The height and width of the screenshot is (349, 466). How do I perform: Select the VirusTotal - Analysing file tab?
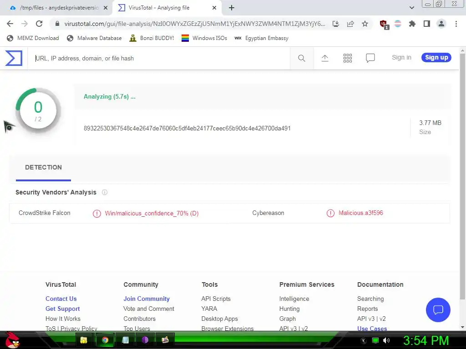click(167, 8)
